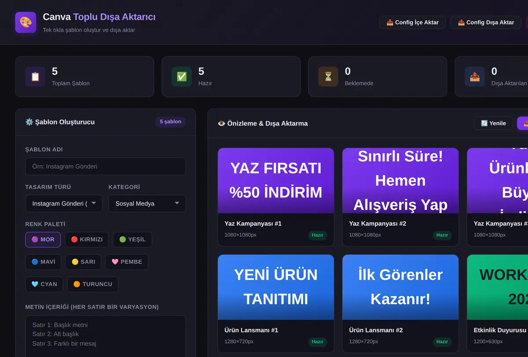This screenshot has height=357, width=528.
Task: Click Hazır badge on Yaz Kampanyası #1
Action: click(x=317, y=235)
